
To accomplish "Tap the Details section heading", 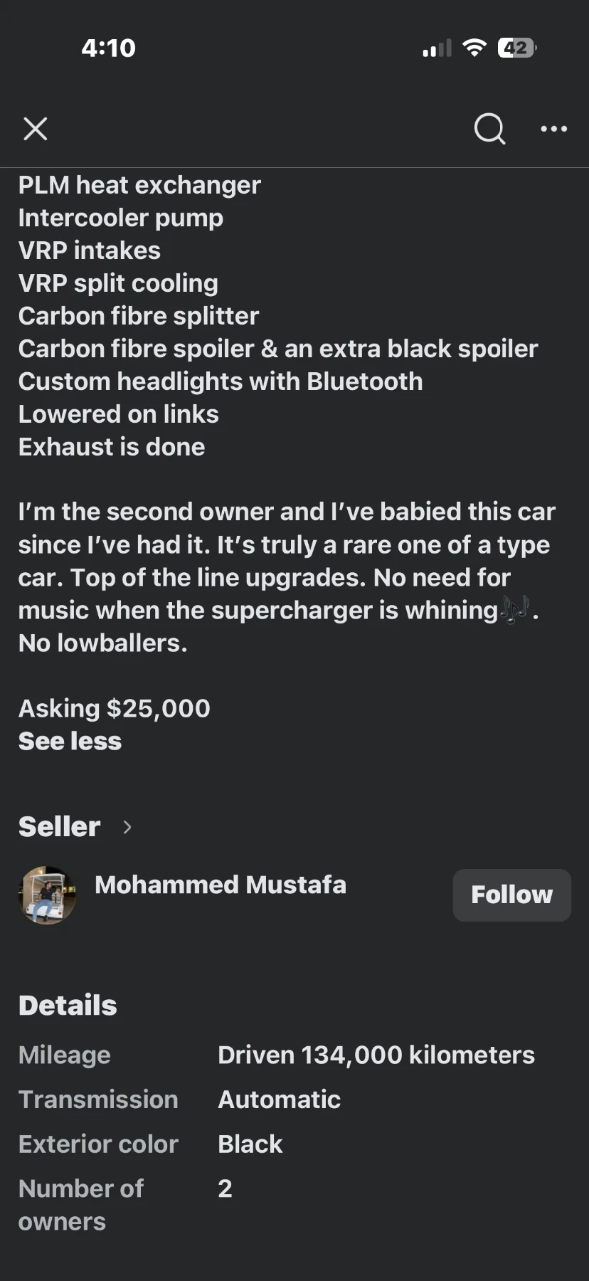I will point(68,1005).
